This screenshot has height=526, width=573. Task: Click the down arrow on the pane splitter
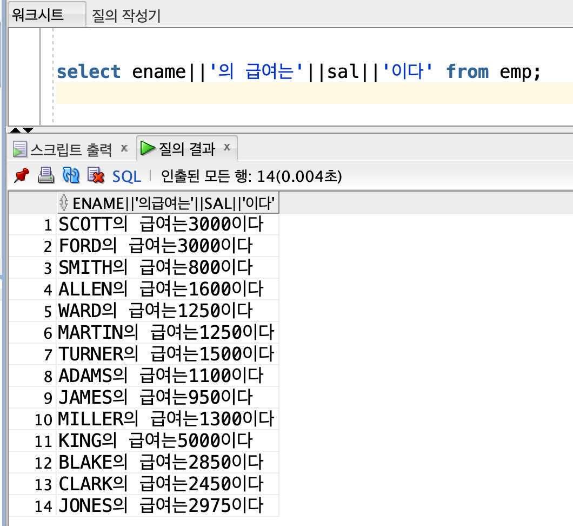(28, 130)
